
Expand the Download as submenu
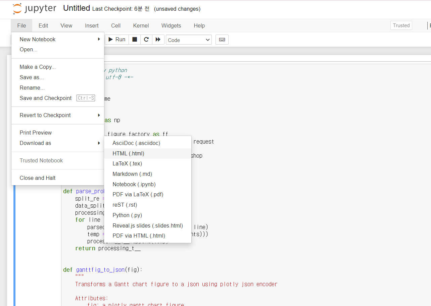pos(58,143)
